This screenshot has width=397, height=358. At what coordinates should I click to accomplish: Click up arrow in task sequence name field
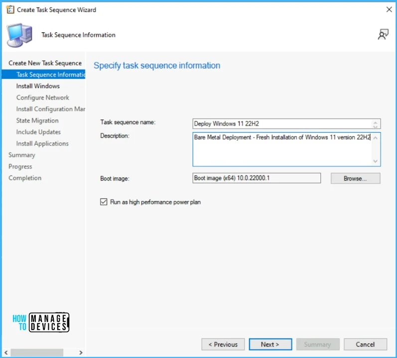[375, 122]
